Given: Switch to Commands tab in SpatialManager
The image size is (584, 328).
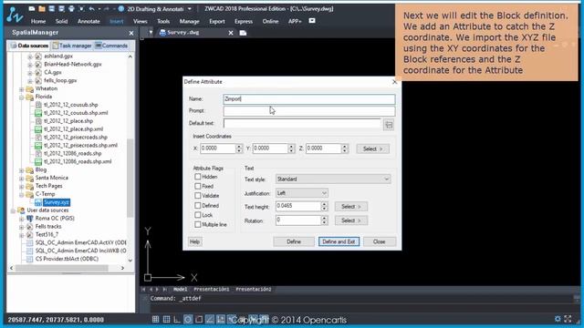Looking at the screenshot, I should click(x=111, y=46).
